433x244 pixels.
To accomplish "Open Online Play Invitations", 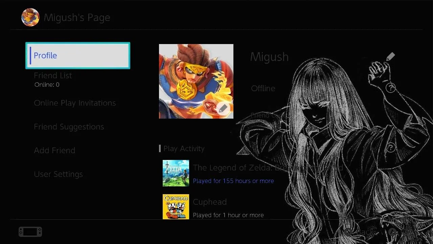I will point(75,103).
